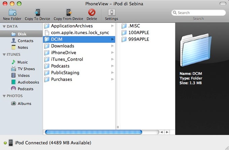Open Albums under Photos

point(21,103)
